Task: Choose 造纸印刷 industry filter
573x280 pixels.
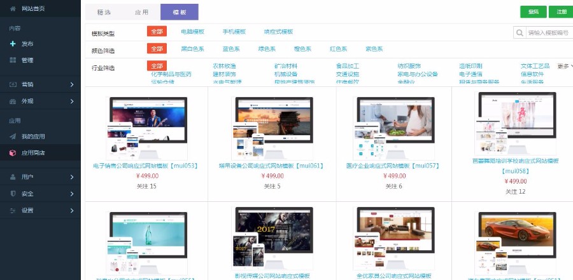Action: tap(470, 66)
